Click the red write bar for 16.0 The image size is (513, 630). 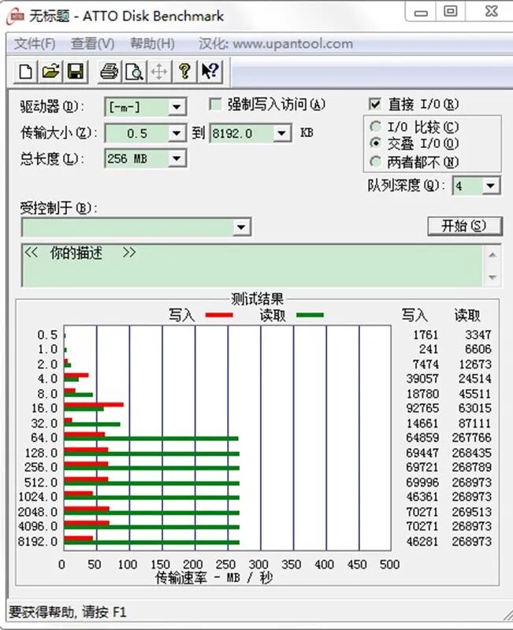click(x=94, y=405)
